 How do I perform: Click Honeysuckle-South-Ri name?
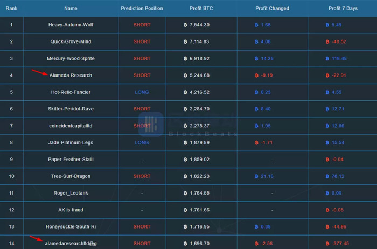click(71, 227)
